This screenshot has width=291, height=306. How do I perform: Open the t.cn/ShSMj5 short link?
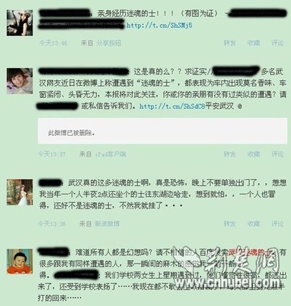(160, 25)
